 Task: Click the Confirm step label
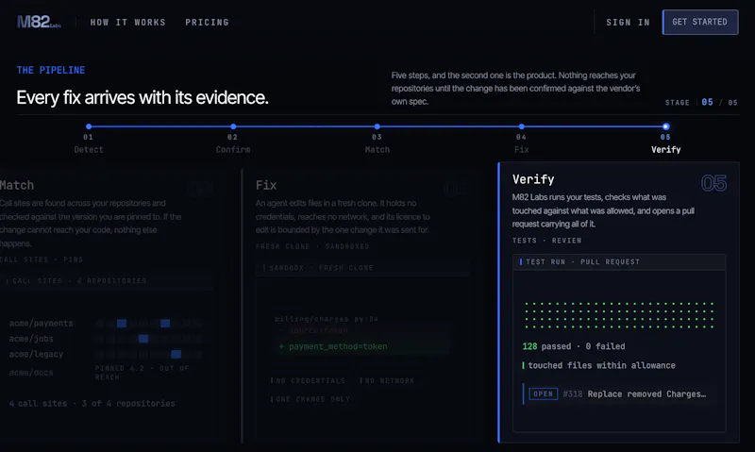pyautogui.click(x=233, y=150)
